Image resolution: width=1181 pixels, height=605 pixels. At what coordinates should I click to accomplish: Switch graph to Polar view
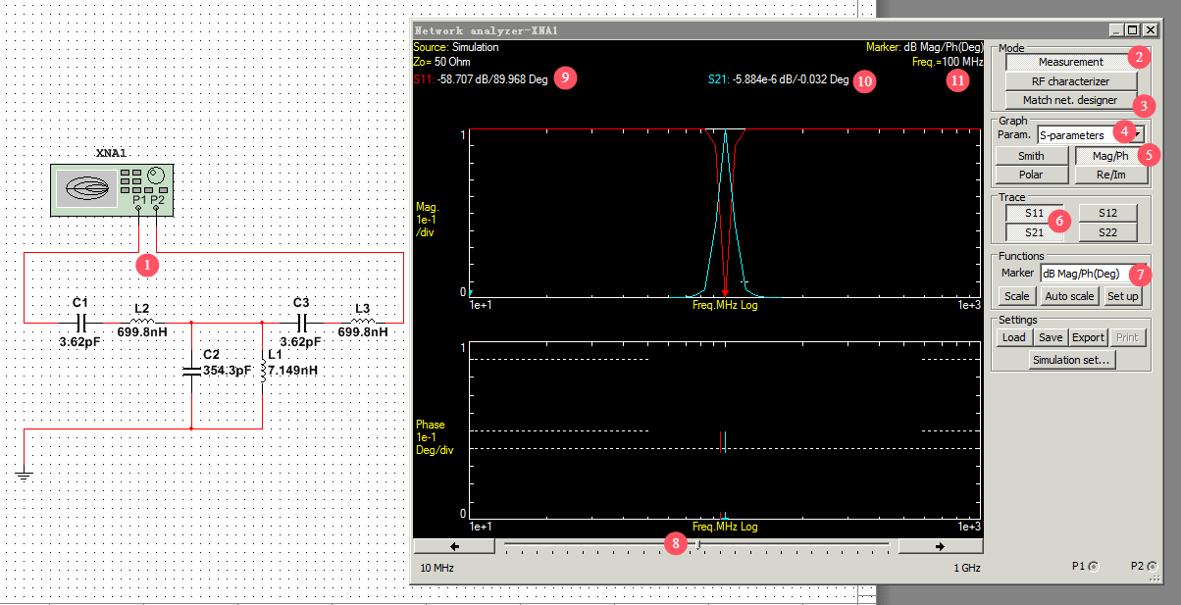1031,175
